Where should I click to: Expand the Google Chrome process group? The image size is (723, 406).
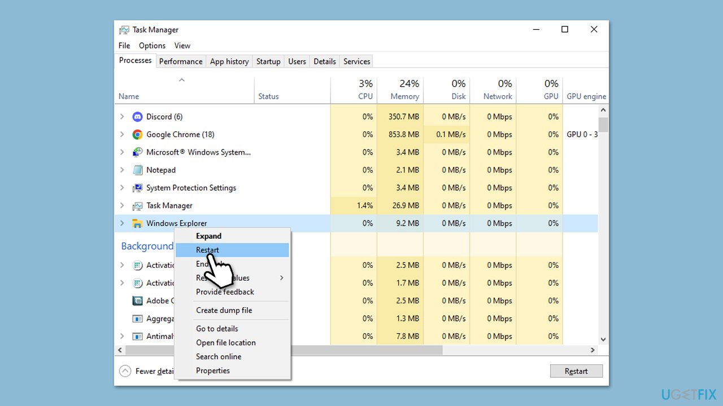[x=122, y=134]
